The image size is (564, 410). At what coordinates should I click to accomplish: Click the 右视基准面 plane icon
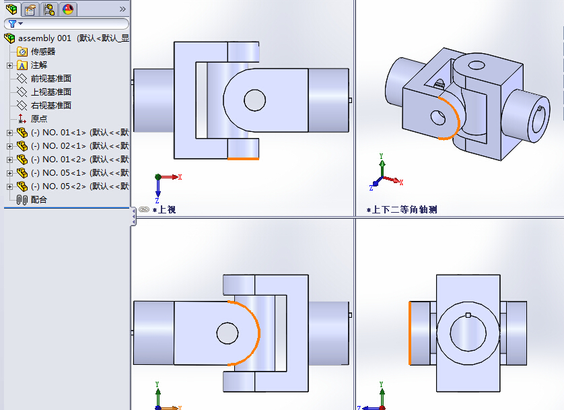[x=22, y=106]
